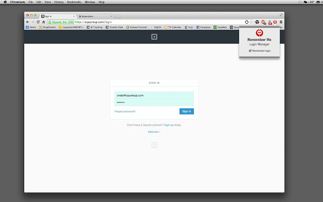Open the Kijiji bookmark
323x202 pixels.
click(189, 27)
